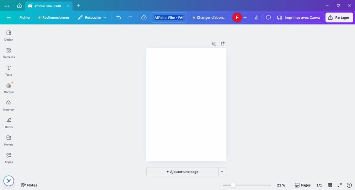Click the Partager share button

[x=339, y=17]
